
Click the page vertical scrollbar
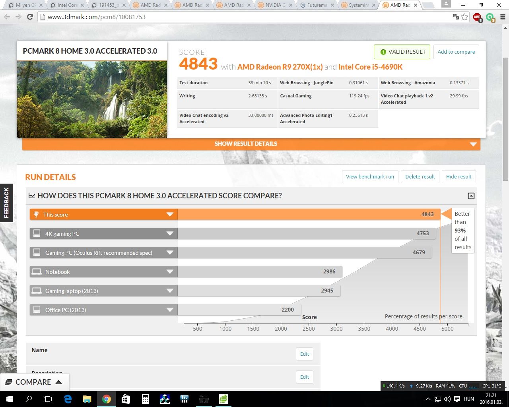coord(505,119)
